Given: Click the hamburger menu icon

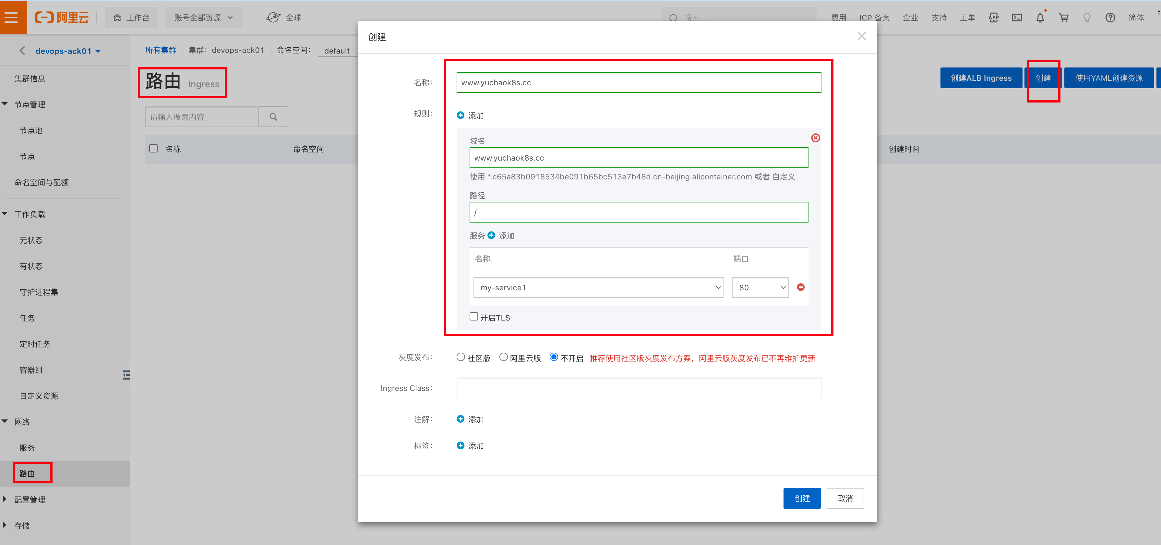Looking at the screenshot, I should click(11, 17).
